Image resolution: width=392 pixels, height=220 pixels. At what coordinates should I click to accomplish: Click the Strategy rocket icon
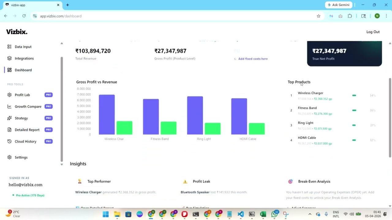pyautogui.click(x=9, y=118)
